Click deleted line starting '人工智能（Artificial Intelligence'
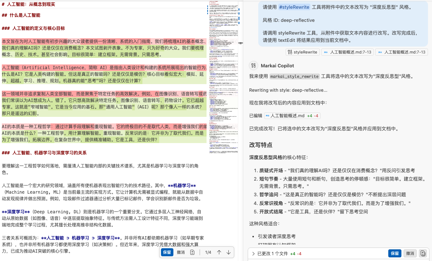The height and width of the screenshot is (261, 432). point(104,67)
